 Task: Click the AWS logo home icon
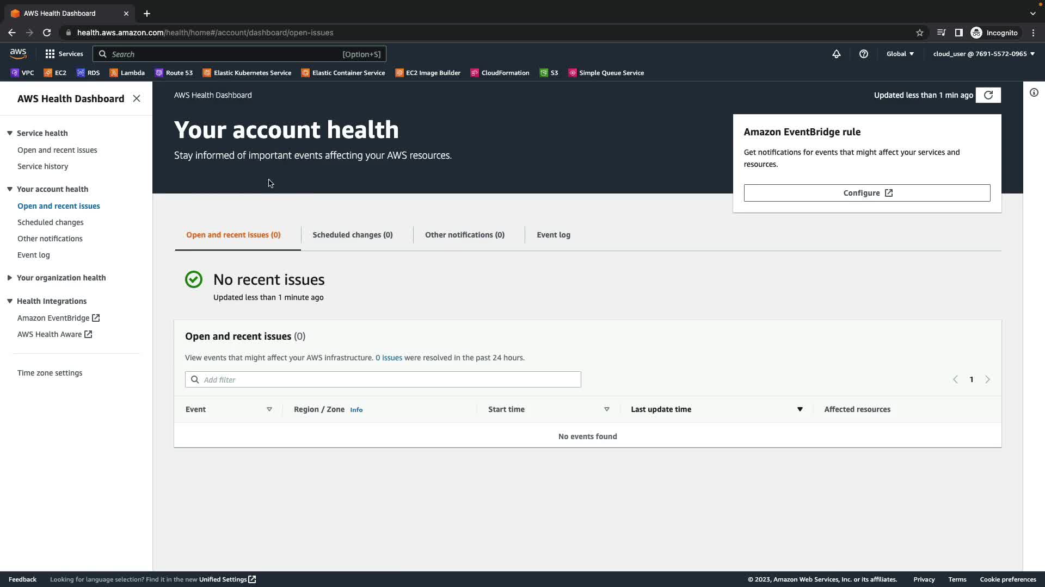pos(18,53)
